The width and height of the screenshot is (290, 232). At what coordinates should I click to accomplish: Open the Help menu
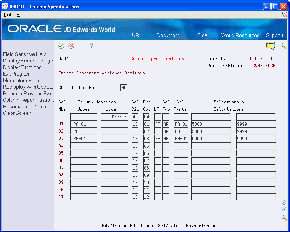(x=20, y=15)
